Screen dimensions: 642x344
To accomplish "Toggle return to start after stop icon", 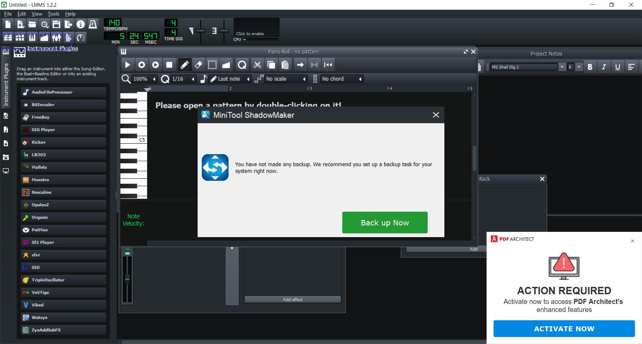I will tap(328, 65).
